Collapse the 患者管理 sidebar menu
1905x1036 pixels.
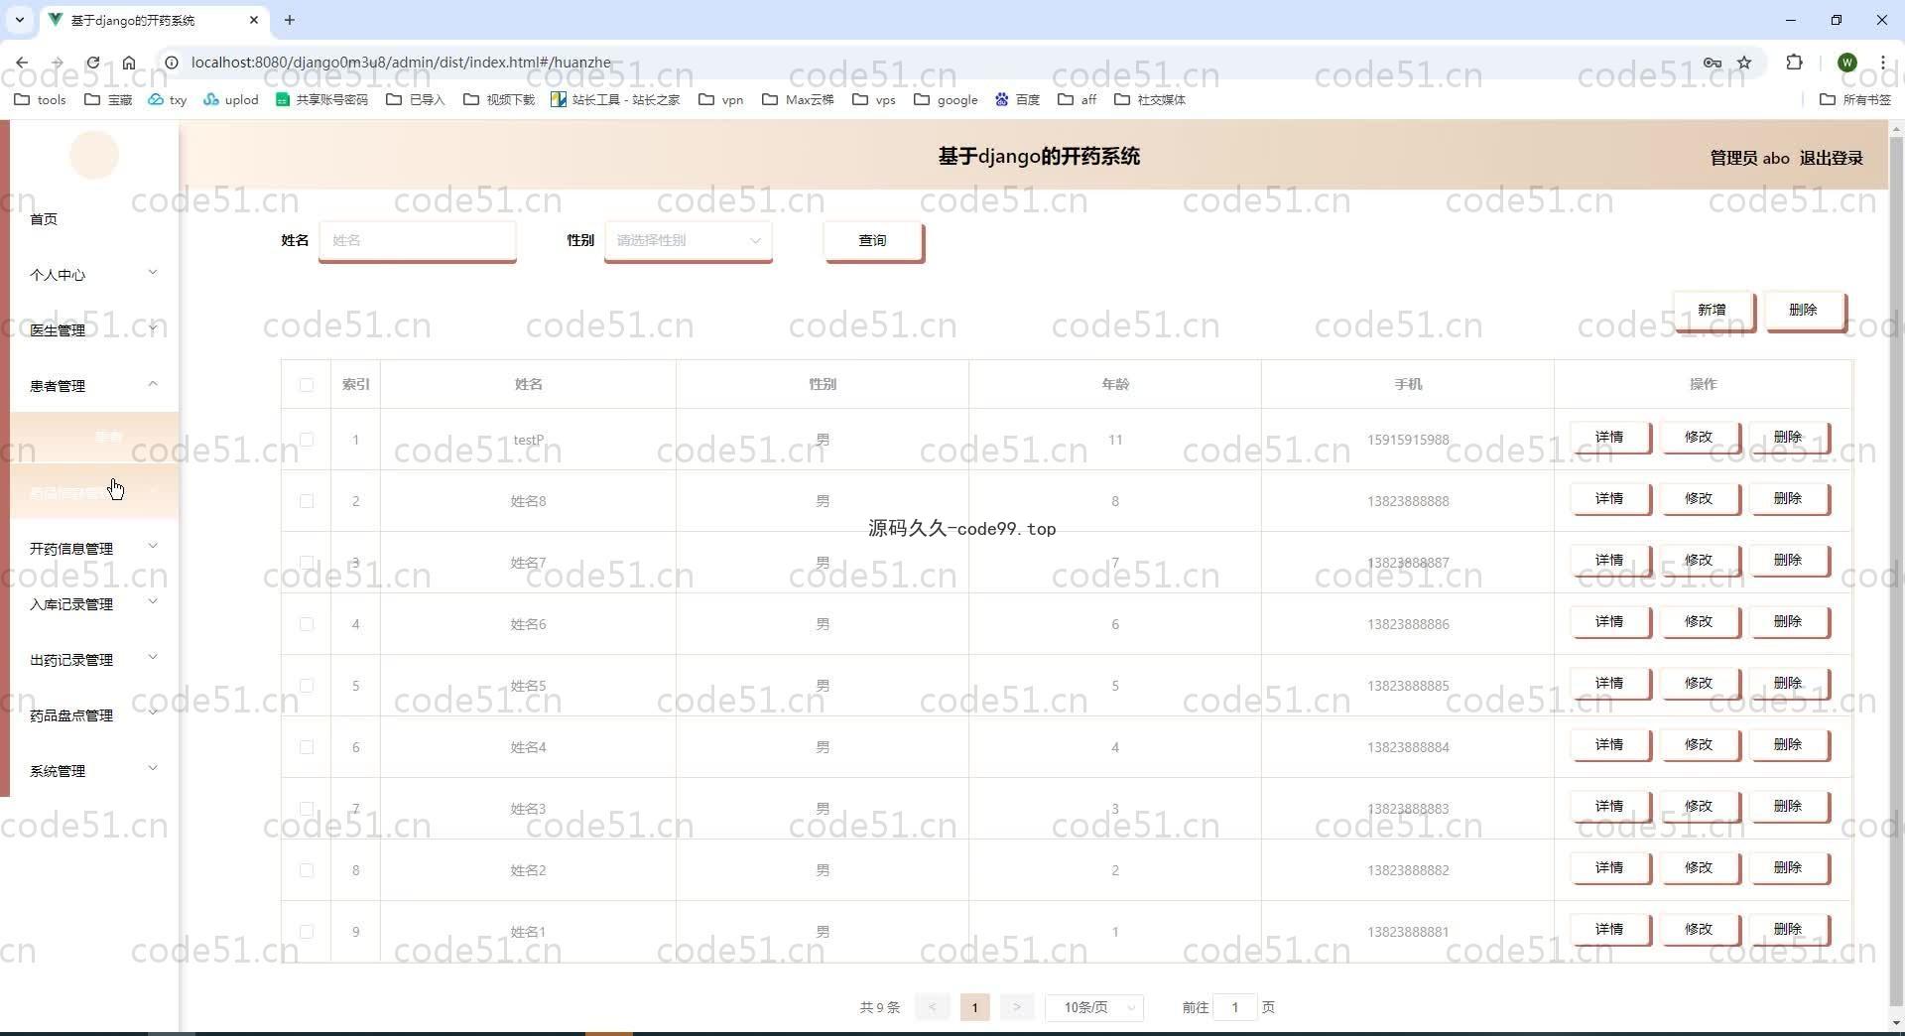(94, 386)
